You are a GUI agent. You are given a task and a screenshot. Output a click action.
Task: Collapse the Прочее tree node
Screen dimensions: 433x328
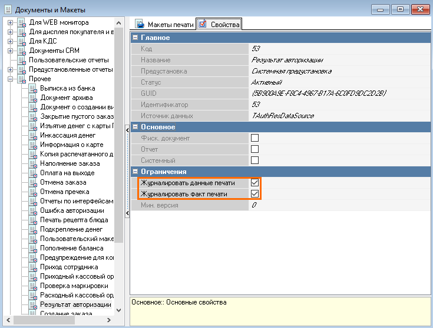(x=10, y=79)
